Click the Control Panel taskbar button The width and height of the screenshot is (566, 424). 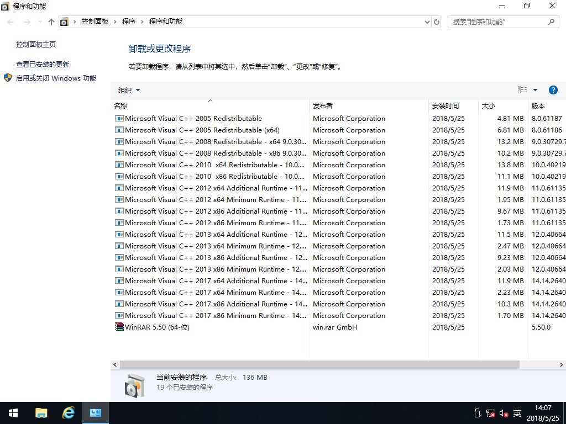click(95, 413)
